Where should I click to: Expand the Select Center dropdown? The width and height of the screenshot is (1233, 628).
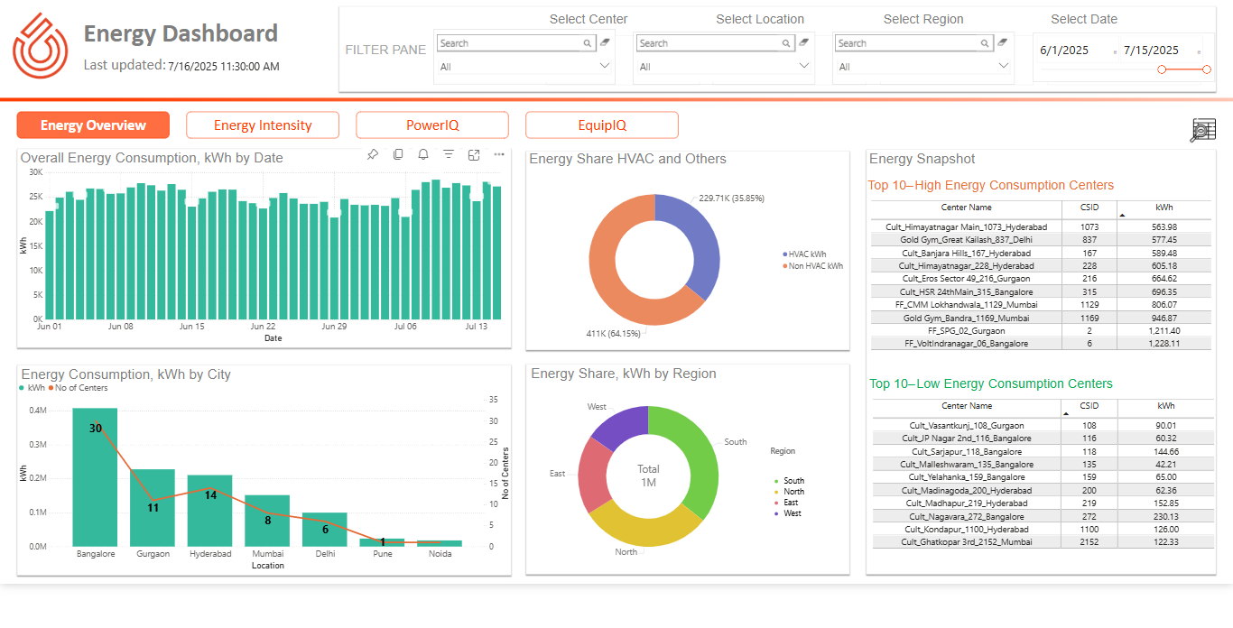point(605,66)
